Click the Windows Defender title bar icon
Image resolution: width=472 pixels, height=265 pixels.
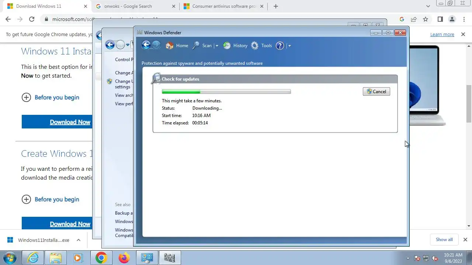(139, 32)
